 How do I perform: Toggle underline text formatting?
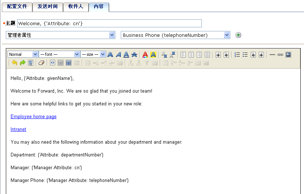tap(126, 55)
